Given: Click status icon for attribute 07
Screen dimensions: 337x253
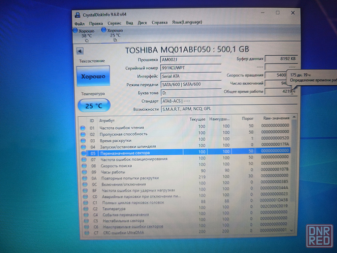Looking at the screenshot, I should 84,160.
